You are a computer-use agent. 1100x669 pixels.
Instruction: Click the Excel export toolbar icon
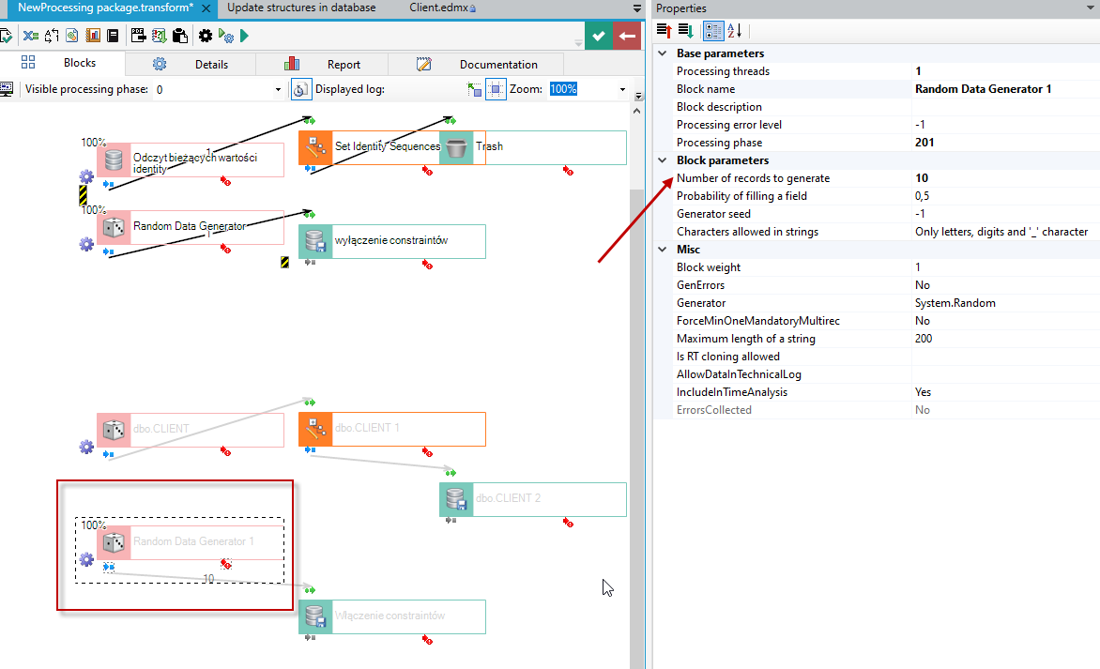[x=30, y=36]
